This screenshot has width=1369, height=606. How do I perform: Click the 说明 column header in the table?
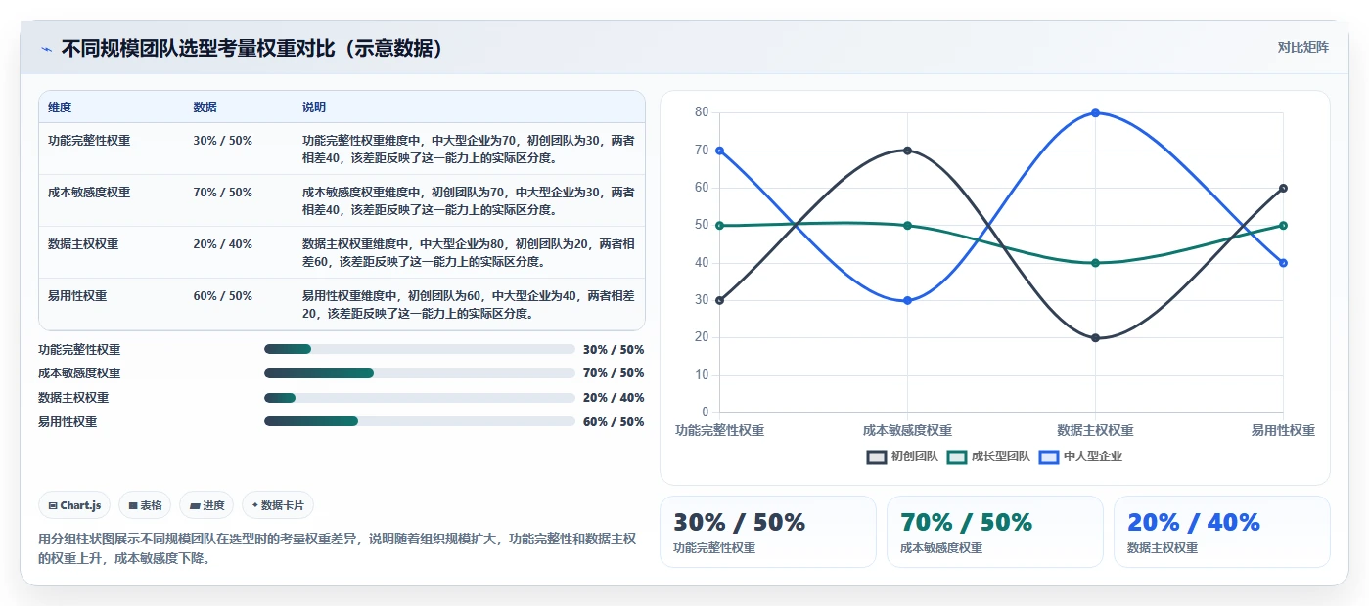314,108
